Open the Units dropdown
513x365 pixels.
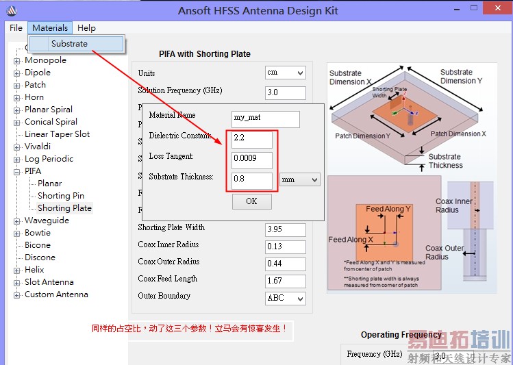point(286,73)
